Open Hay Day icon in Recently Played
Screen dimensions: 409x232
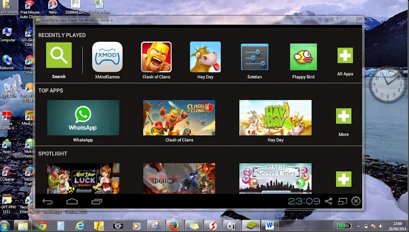[206, 57]
